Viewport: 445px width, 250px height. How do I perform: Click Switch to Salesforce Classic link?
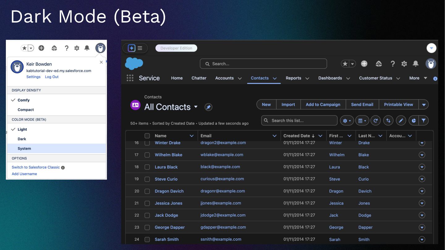[x=36, y=167]
